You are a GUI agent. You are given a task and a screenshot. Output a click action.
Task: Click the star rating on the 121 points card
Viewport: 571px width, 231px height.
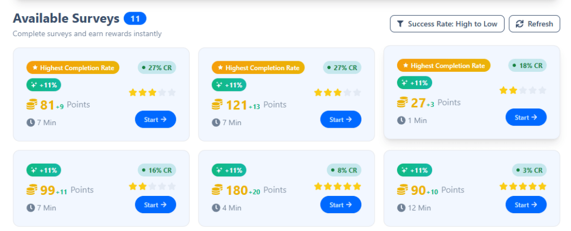pos(337,92)
